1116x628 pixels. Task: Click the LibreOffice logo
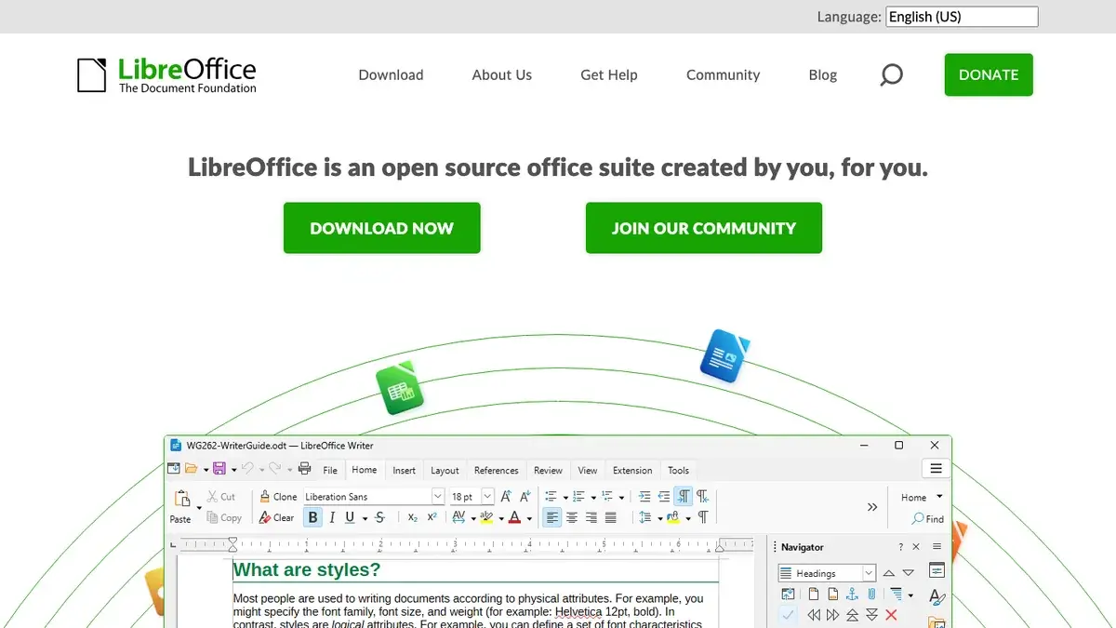(166, 74)
